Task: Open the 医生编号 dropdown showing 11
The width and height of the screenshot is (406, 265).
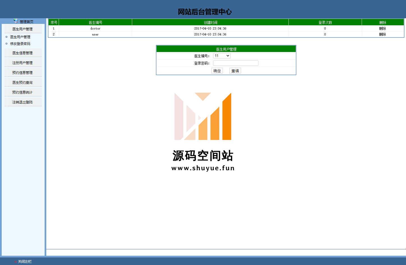Action: 222,56
